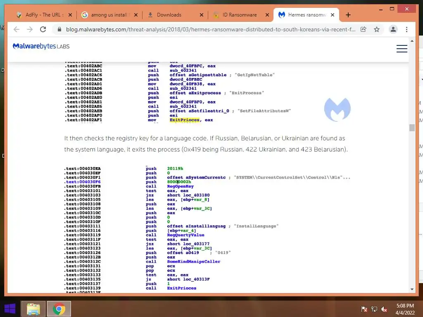
Task: Open Action Center flag tray icon
Action: click(x=364, y=309)
